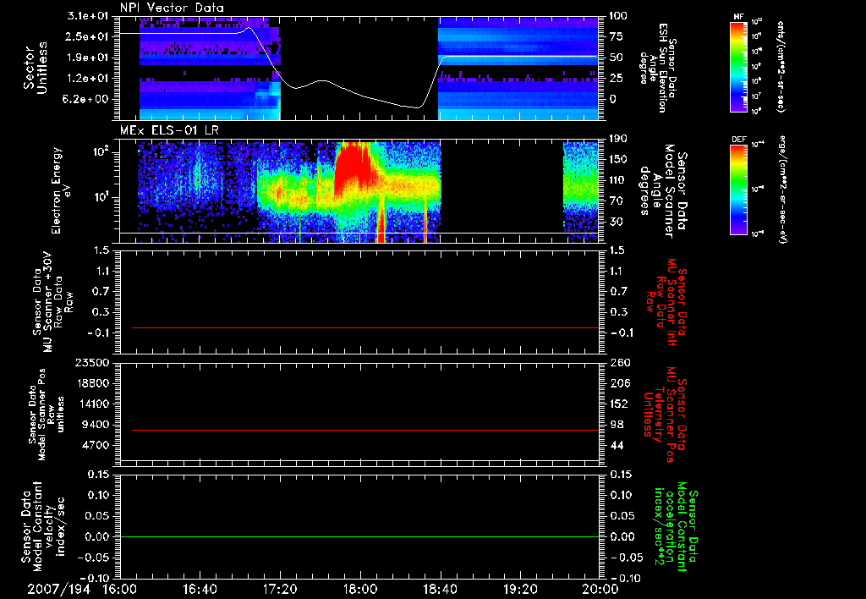Click the 260 telemetry axis tick value
This screenshot has height=599, width=866.
pyautogui.click(x=620, y=362)
